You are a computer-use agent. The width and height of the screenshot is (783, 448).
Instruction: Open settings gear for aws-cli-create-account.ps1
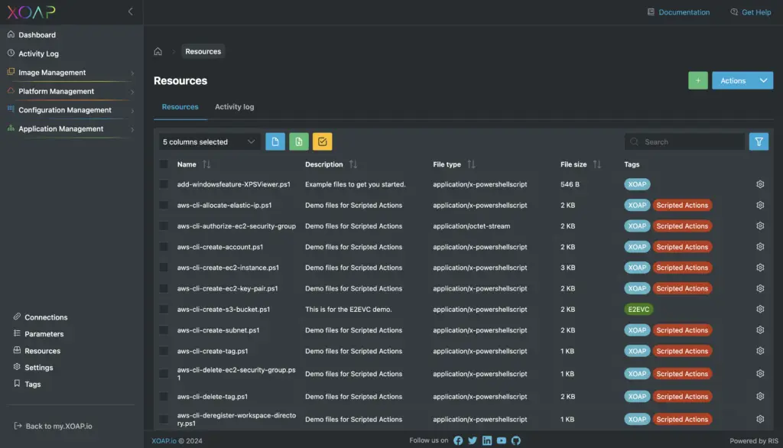pyautogui.click(x=760, y=247)
